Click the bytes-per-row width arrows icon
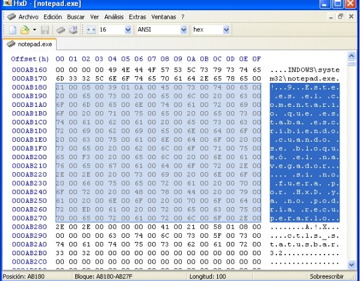The width and height of the screenshot is (360, 281). coord(91,30)
